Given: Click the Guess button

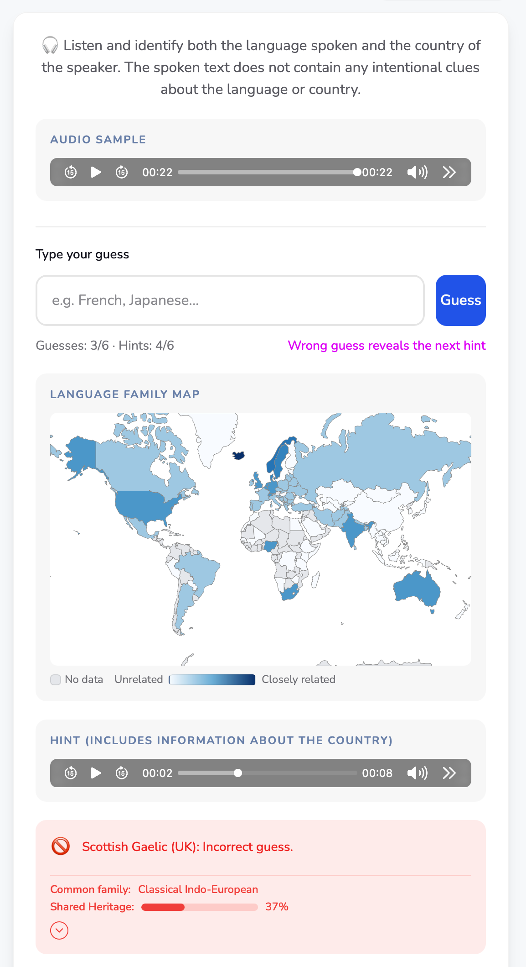Looking at the screenshot, I should point(460,300).
